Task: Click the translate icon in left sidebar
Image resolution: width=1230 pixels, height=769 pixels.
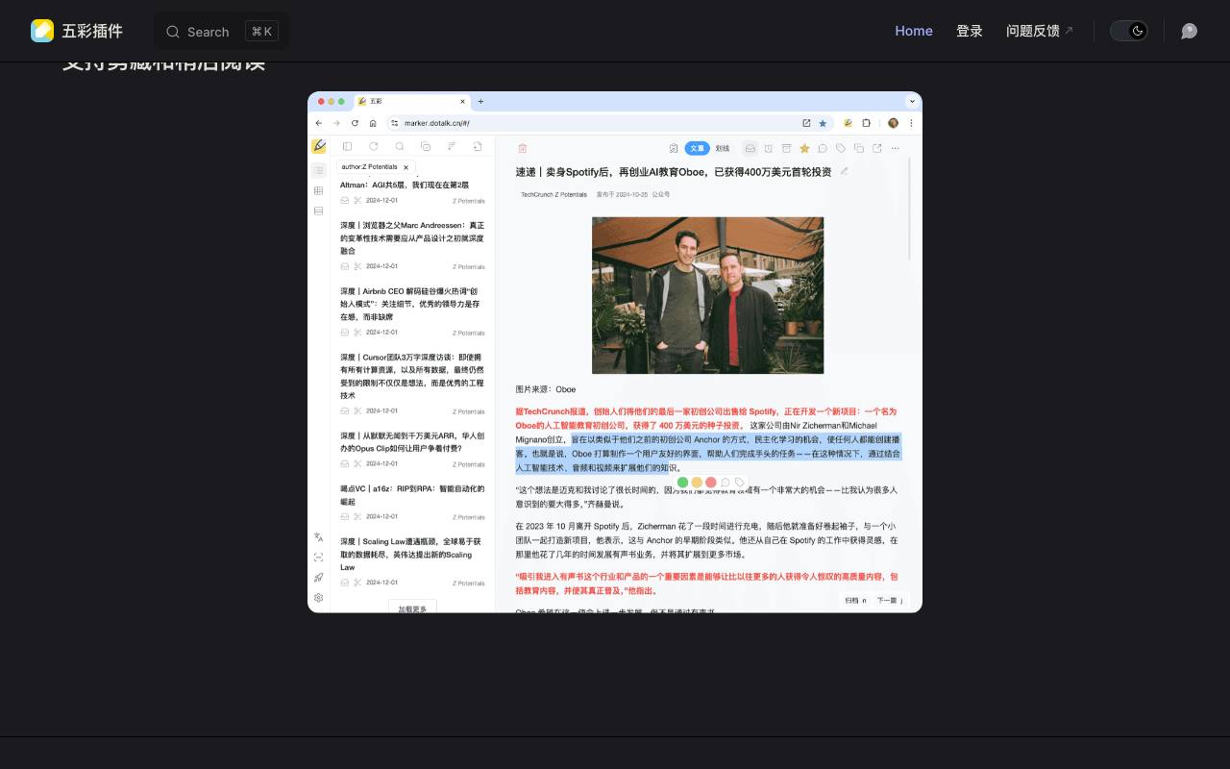Action: point(318,537)
